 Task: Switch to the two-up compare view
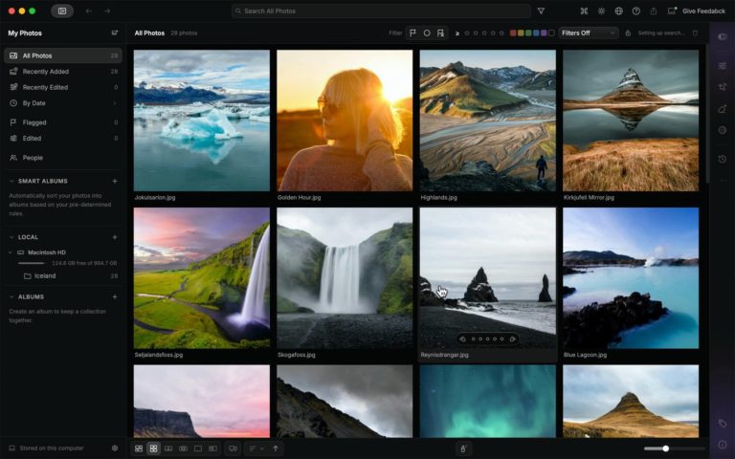(168, 448)
